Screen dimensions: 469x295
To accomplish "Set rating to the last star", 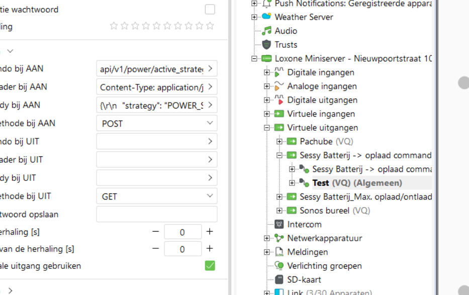I will click(x=210, y=26).
